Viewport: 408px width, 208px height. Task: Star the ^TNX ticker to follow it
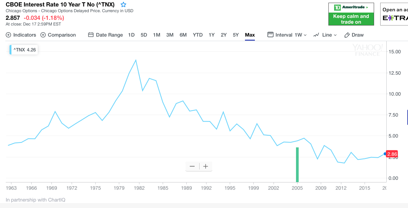coord(123,5)
